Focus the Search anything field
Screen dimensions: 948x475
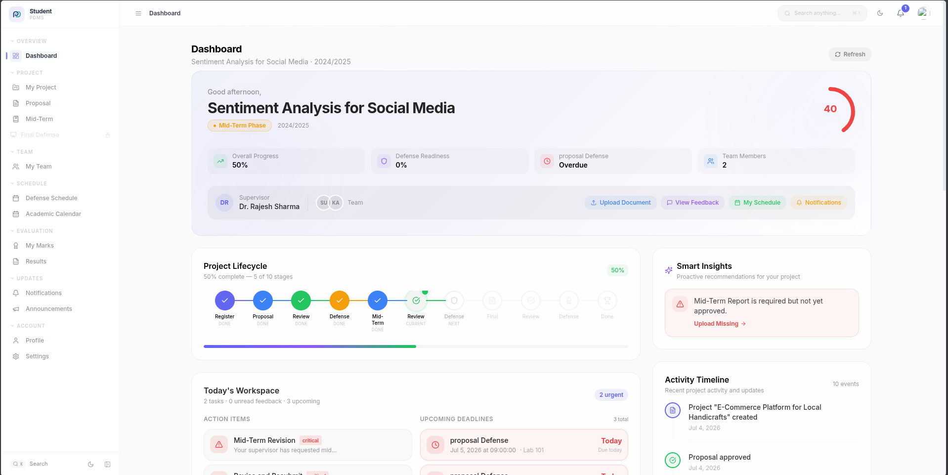coord(822,13)
